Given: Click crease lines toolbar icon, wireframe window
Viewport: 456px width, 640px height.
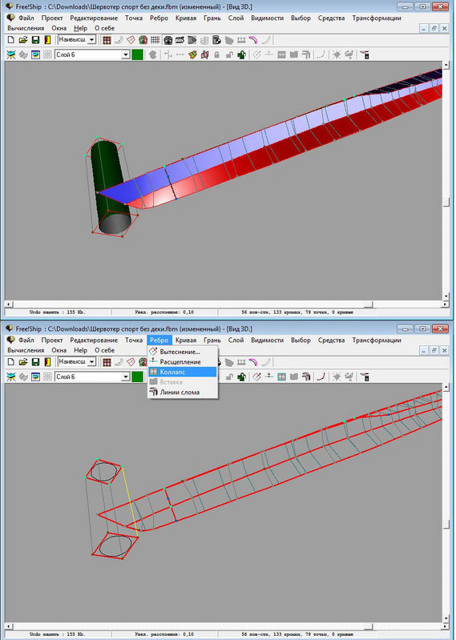Looking at the screenshot, I should (x=306, y=376).
